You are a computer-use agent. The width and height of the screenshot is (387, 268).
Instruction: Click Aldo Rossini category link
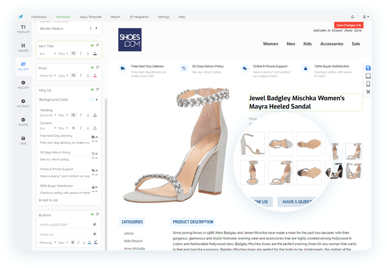pos(133,241)
